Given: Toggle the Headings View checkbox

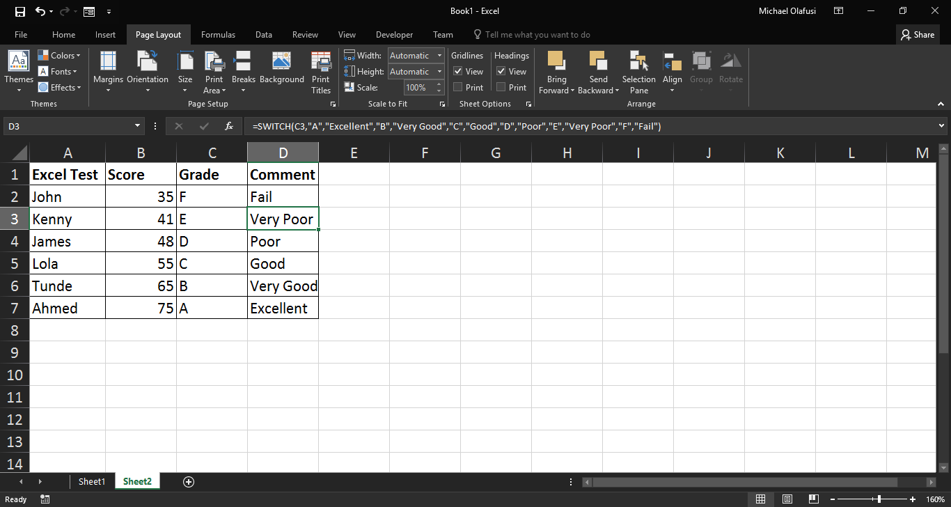Looking at the screenshot, I should click(x=501, y=71).
